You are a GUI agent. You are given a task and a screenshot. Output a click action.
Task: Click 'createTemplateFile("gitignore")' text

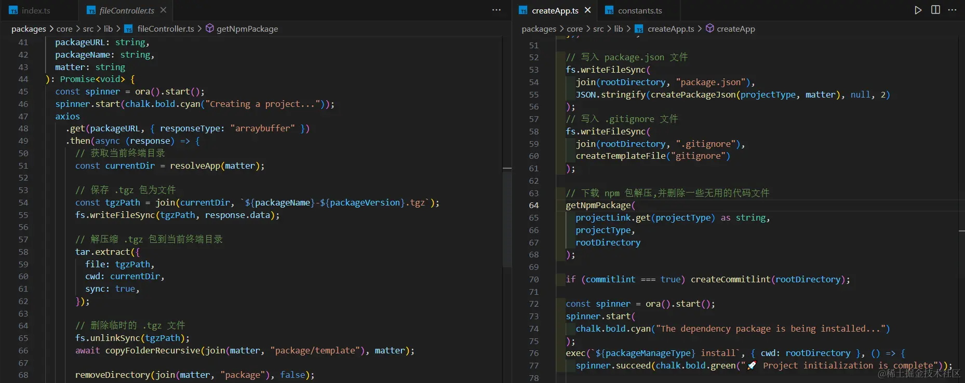click(x=653, y=156)
